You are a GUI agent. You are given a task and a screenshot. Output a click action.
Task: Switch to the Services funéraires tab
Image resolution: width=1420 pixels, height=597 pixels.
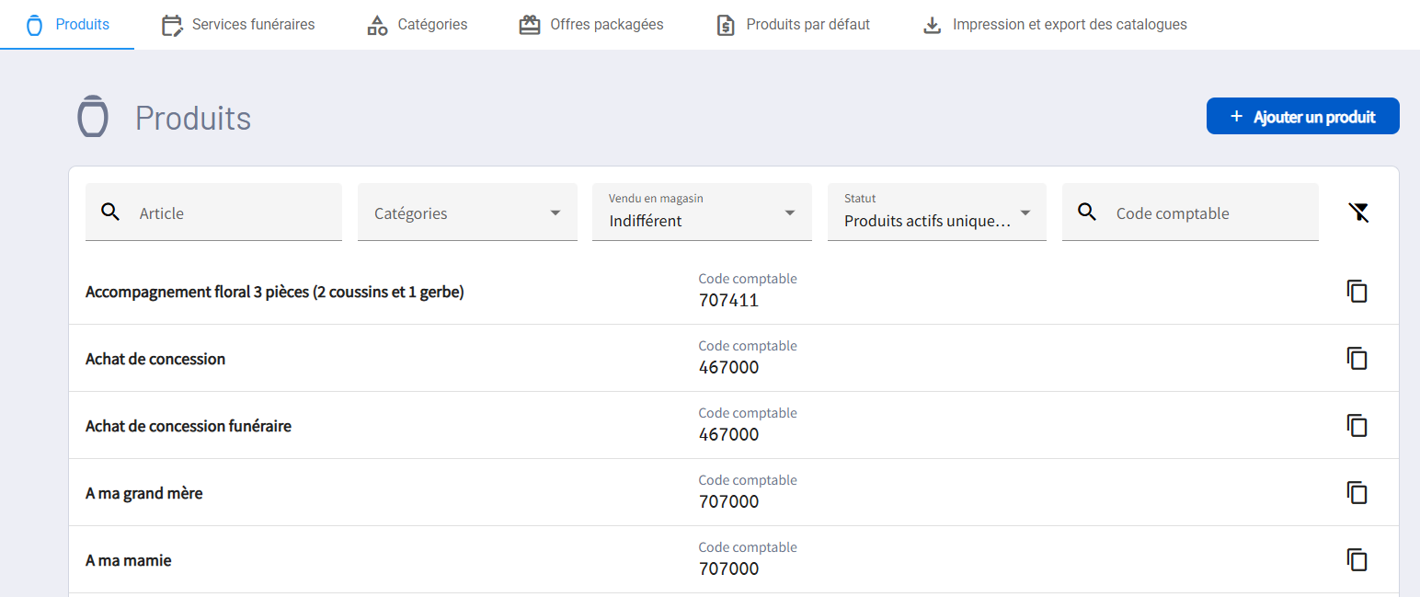click(x=238, y=25)
